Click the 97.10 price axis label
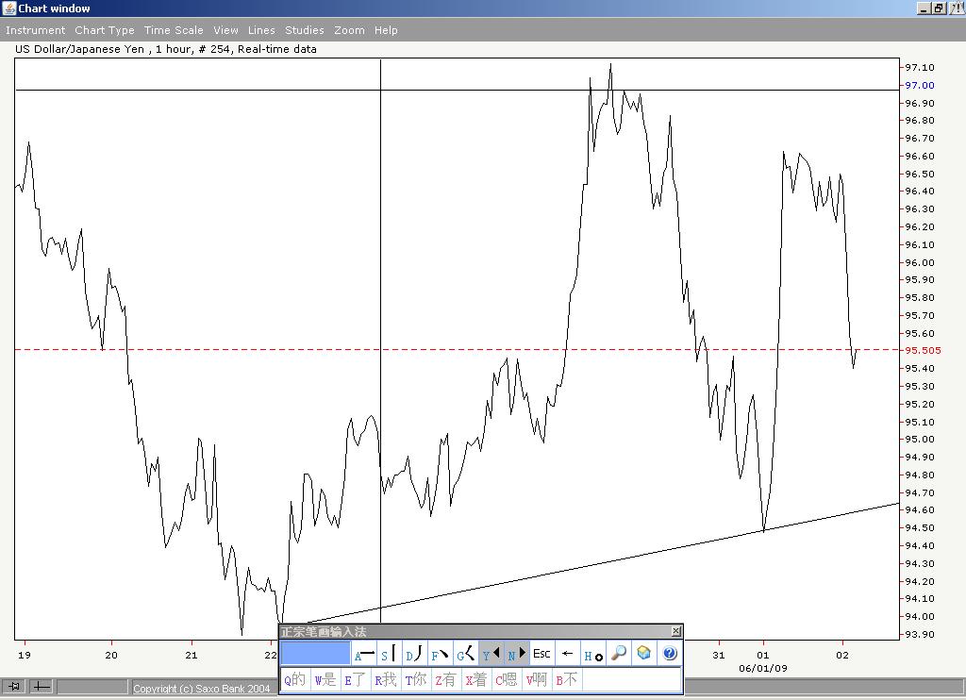The height and width of the screenshot is (700, 966). [x=919, y=68]
